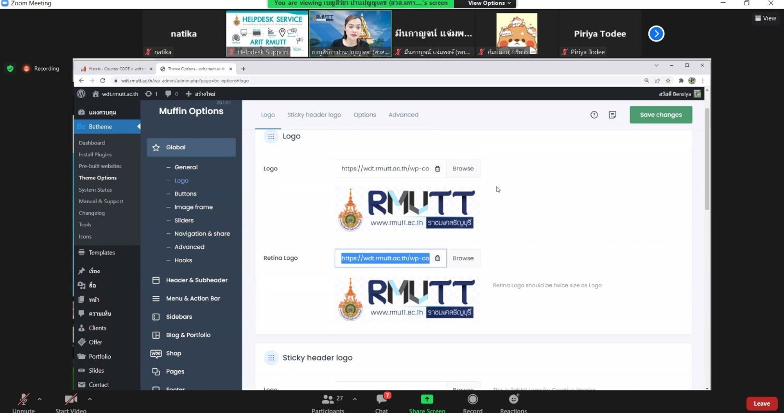Open the Participants panel icon

pyautogui.click(x=328, y=399)
